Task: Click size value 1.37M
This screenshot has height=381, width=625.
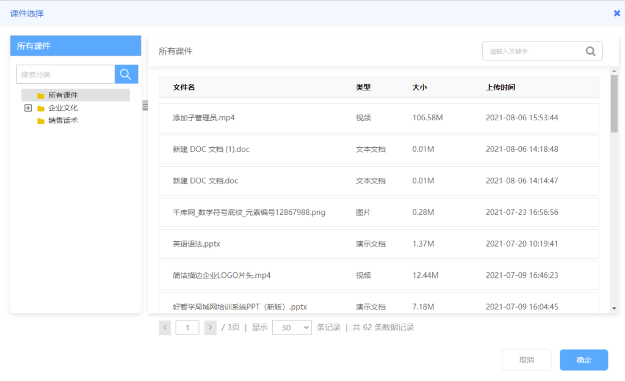Action: [x=423, y=244]
